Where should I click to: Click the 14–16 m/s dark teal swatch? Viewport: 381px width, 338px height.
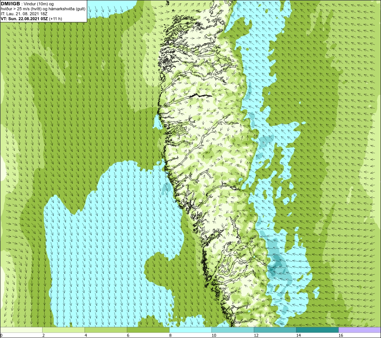click(317, 330)
